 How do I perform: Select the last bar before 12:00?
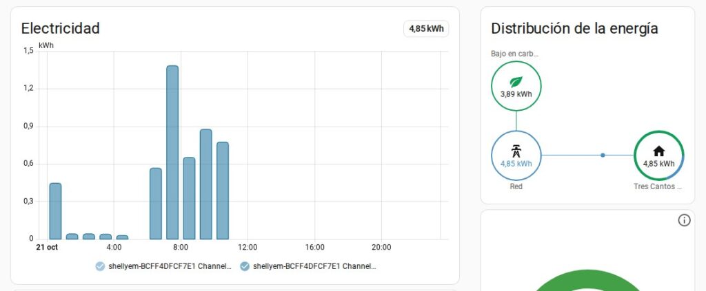[x=223, y=191]
